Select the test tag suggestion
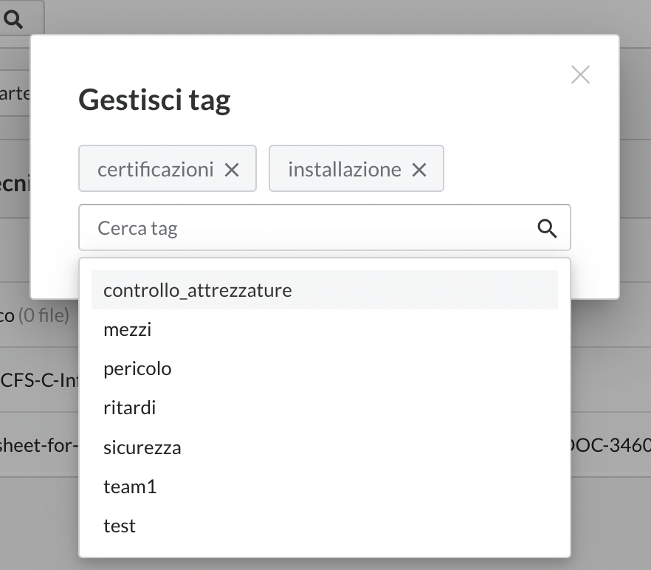This screenshot has width=651, height=570. coord(120,525)
